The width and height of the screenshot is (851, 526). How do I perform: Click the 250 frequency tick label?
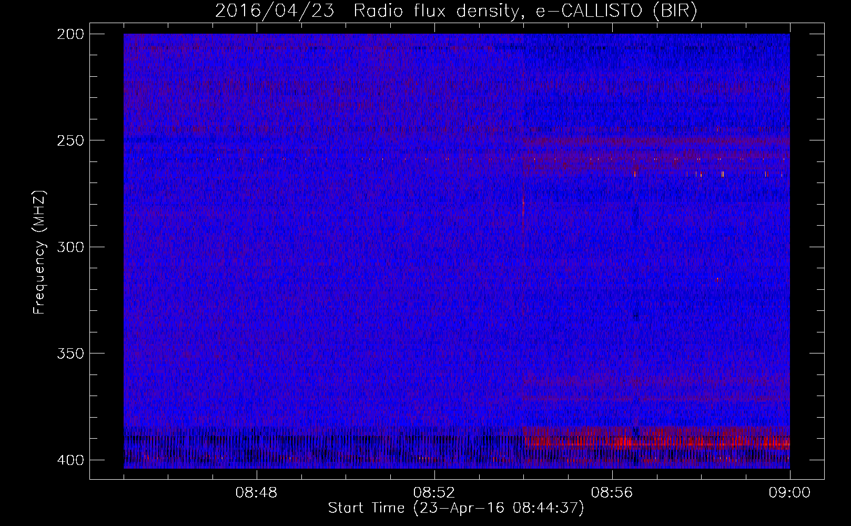(70, 140)
